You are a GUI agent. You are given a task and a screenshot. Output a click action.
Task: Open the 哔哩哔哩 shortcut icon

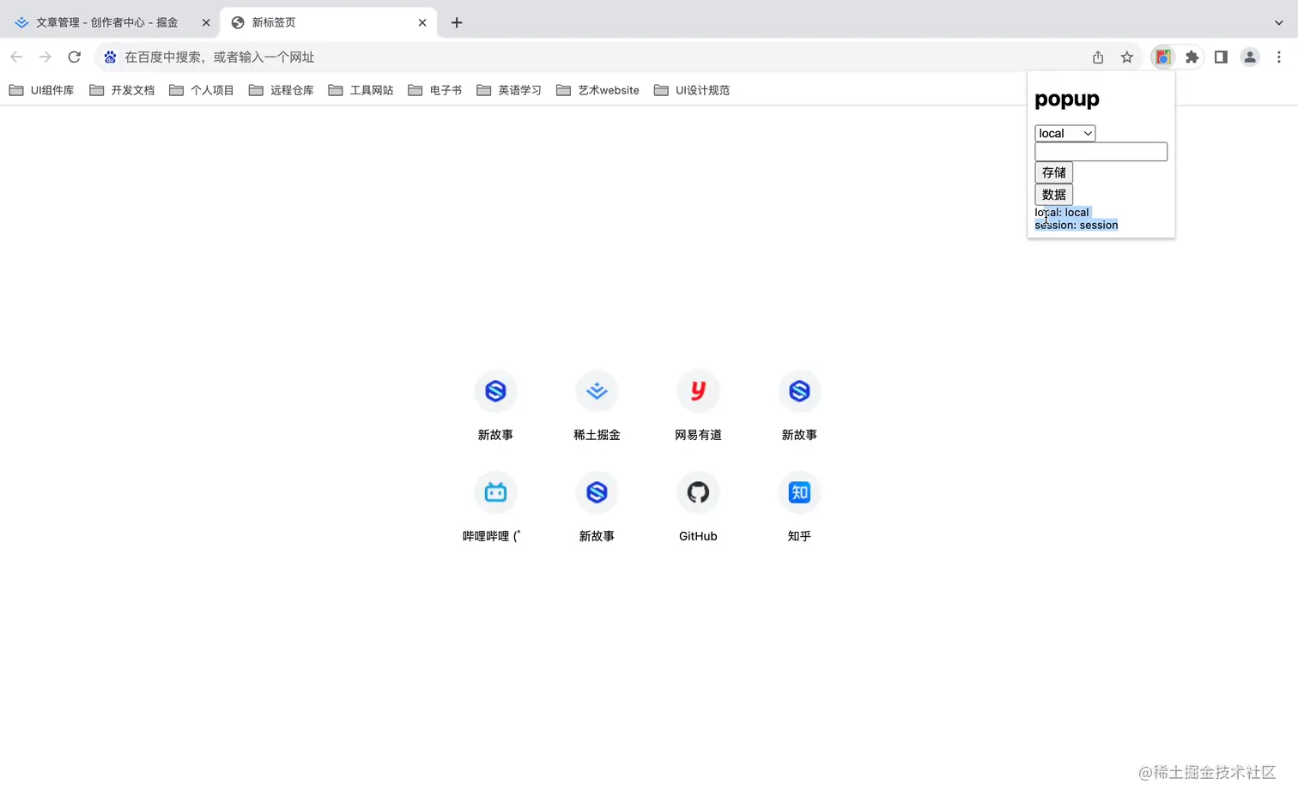tap(495, 491)
